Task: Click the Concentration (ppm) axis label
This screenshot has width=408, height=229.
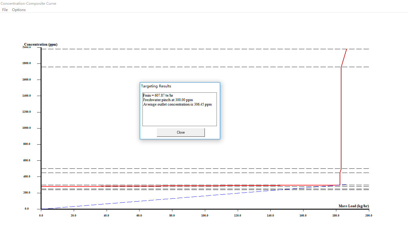Action: [x=41, y=44]
